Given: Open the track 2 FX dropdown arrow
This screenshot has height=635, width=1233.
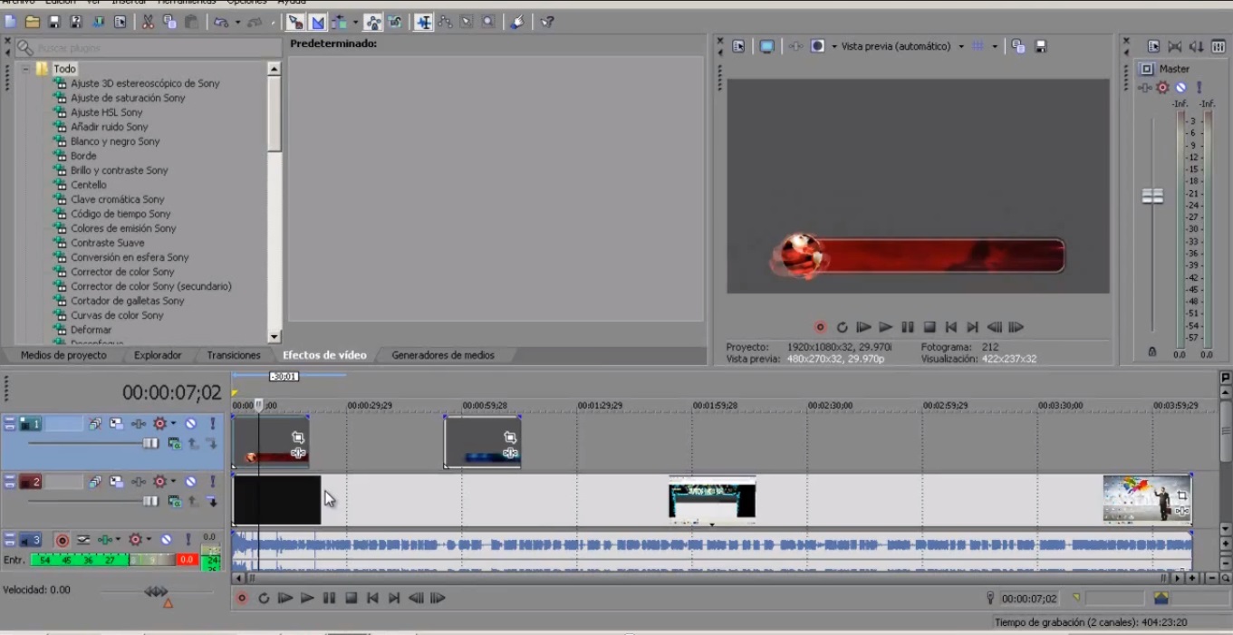Looking at the screenshot, I should [x=173, y=482].
